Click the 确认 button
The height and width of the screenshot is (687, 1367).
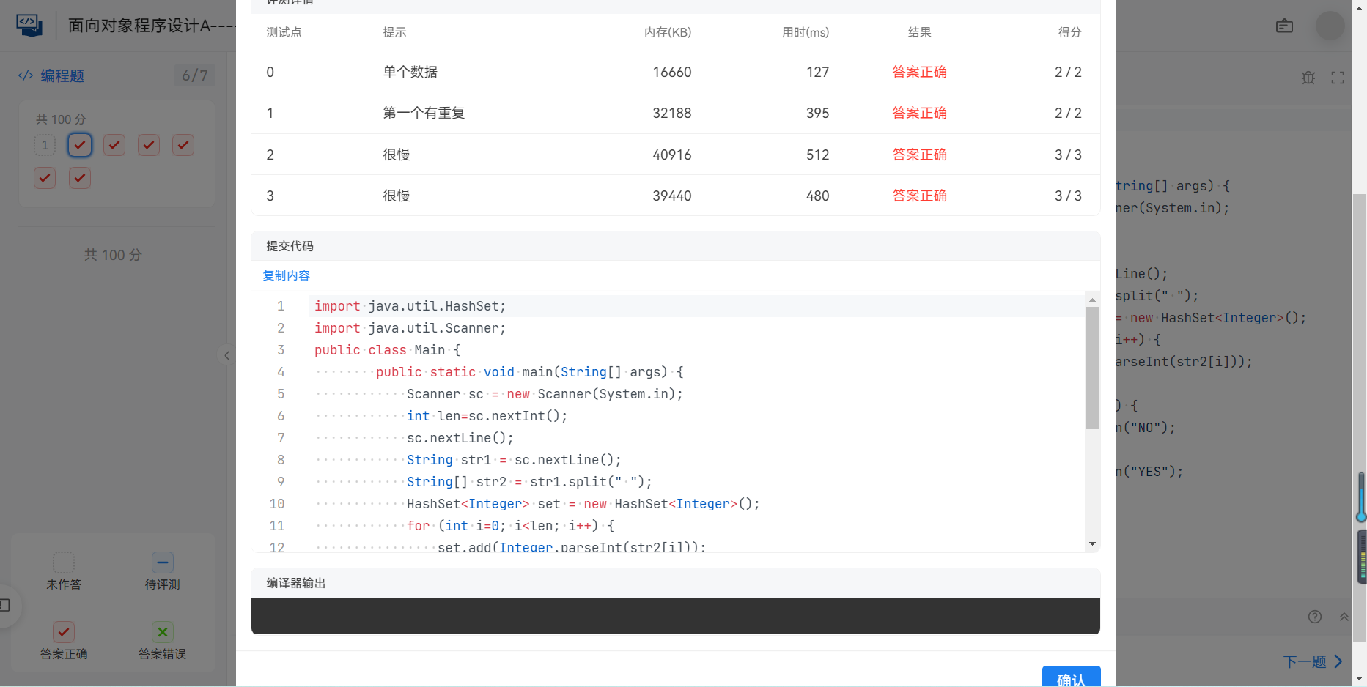(x=1071, y=677)
